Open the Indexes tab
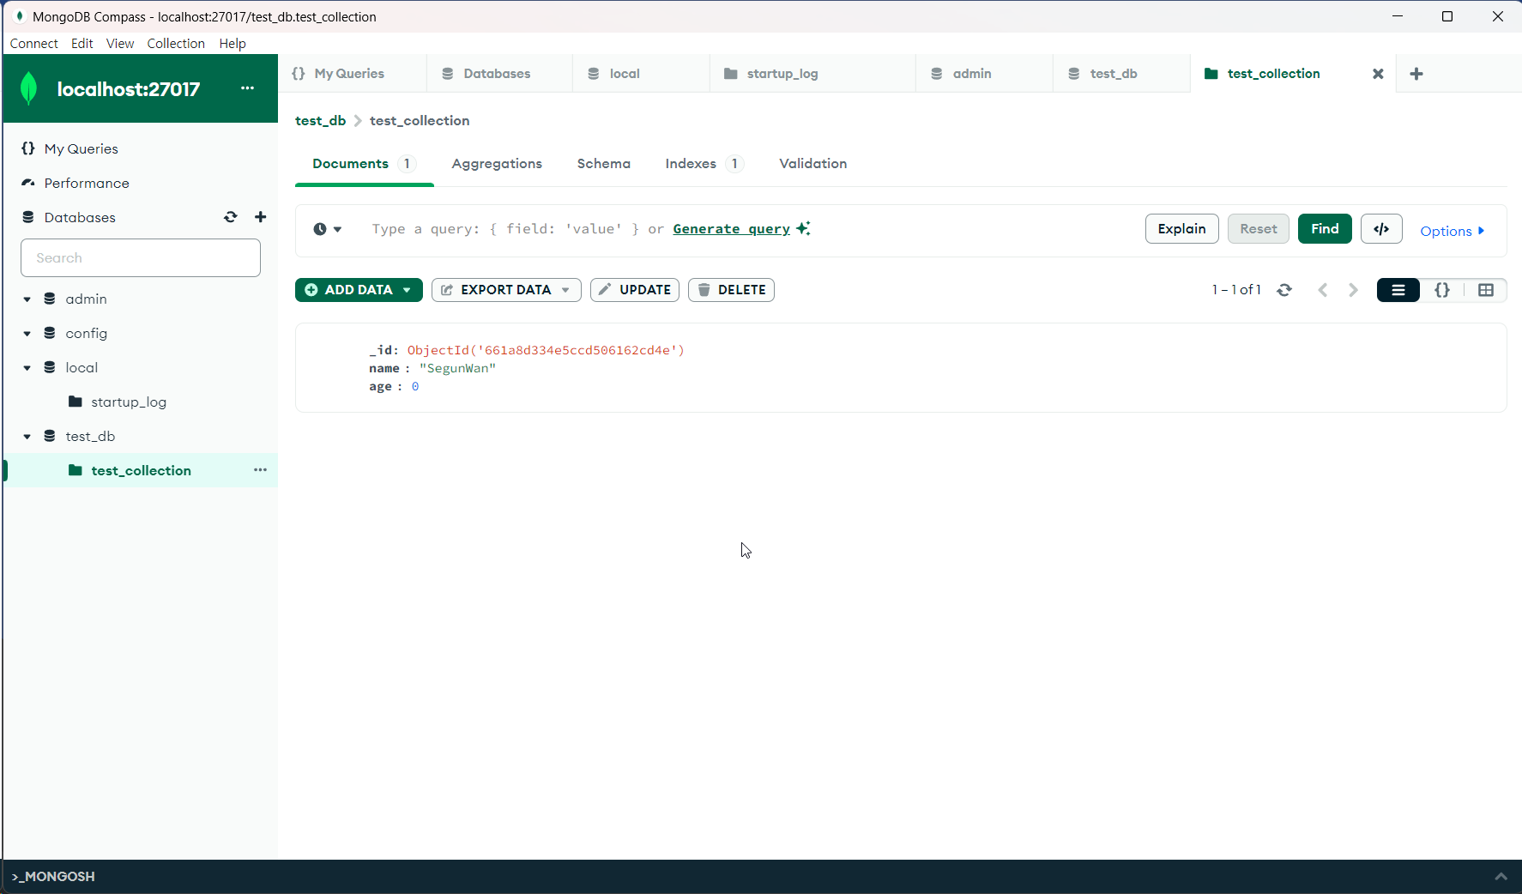Image resolution: width=1522 pixels, height=894 pixels. tap(704, 164)
